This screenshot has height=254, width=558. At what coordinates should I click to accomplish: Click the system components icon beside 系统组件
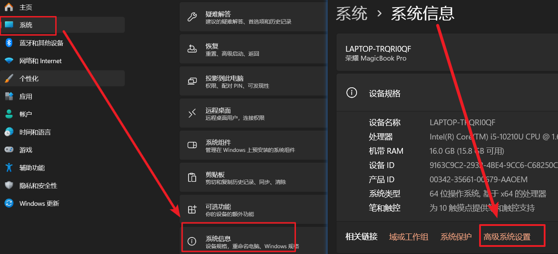(192, 145)
